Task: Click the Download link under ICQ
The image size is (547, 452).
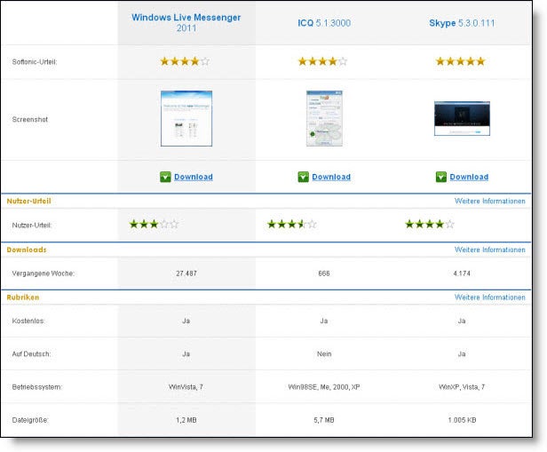Action: pos(331,177)
